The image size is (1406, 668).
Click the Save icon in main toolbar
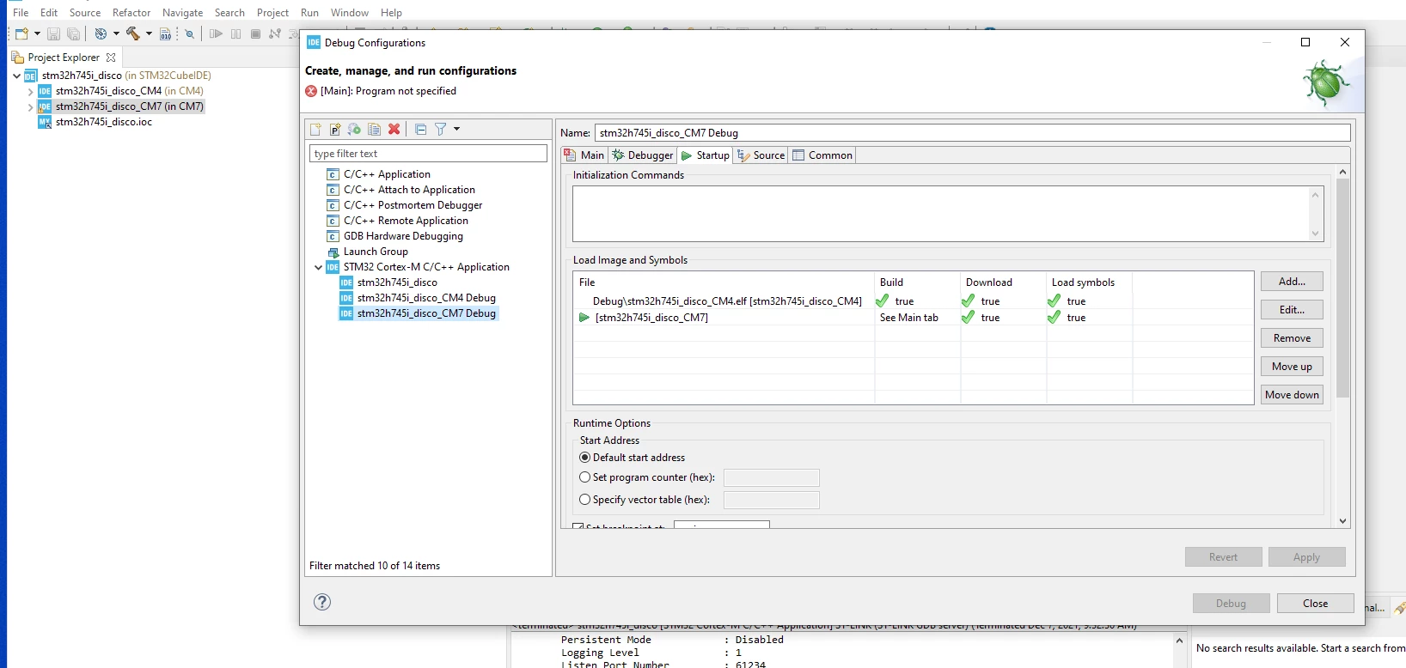pyautogui.click(x=53, y=33)
